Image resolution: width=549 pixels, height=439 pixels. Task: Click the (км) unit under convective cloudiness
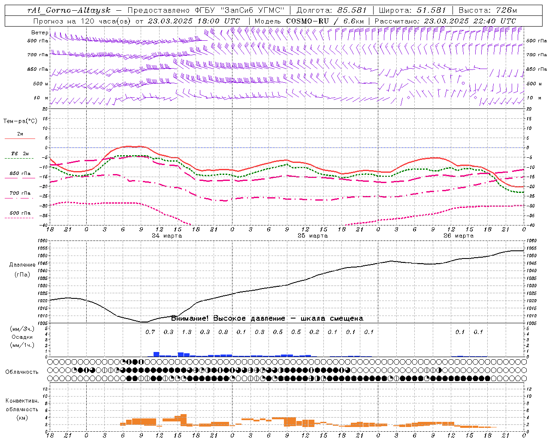(x=22, y=418)
